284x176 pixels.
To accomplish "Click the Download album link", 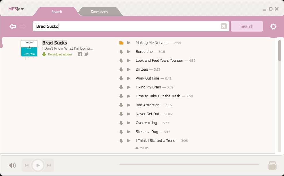I will tap(60, 54).
